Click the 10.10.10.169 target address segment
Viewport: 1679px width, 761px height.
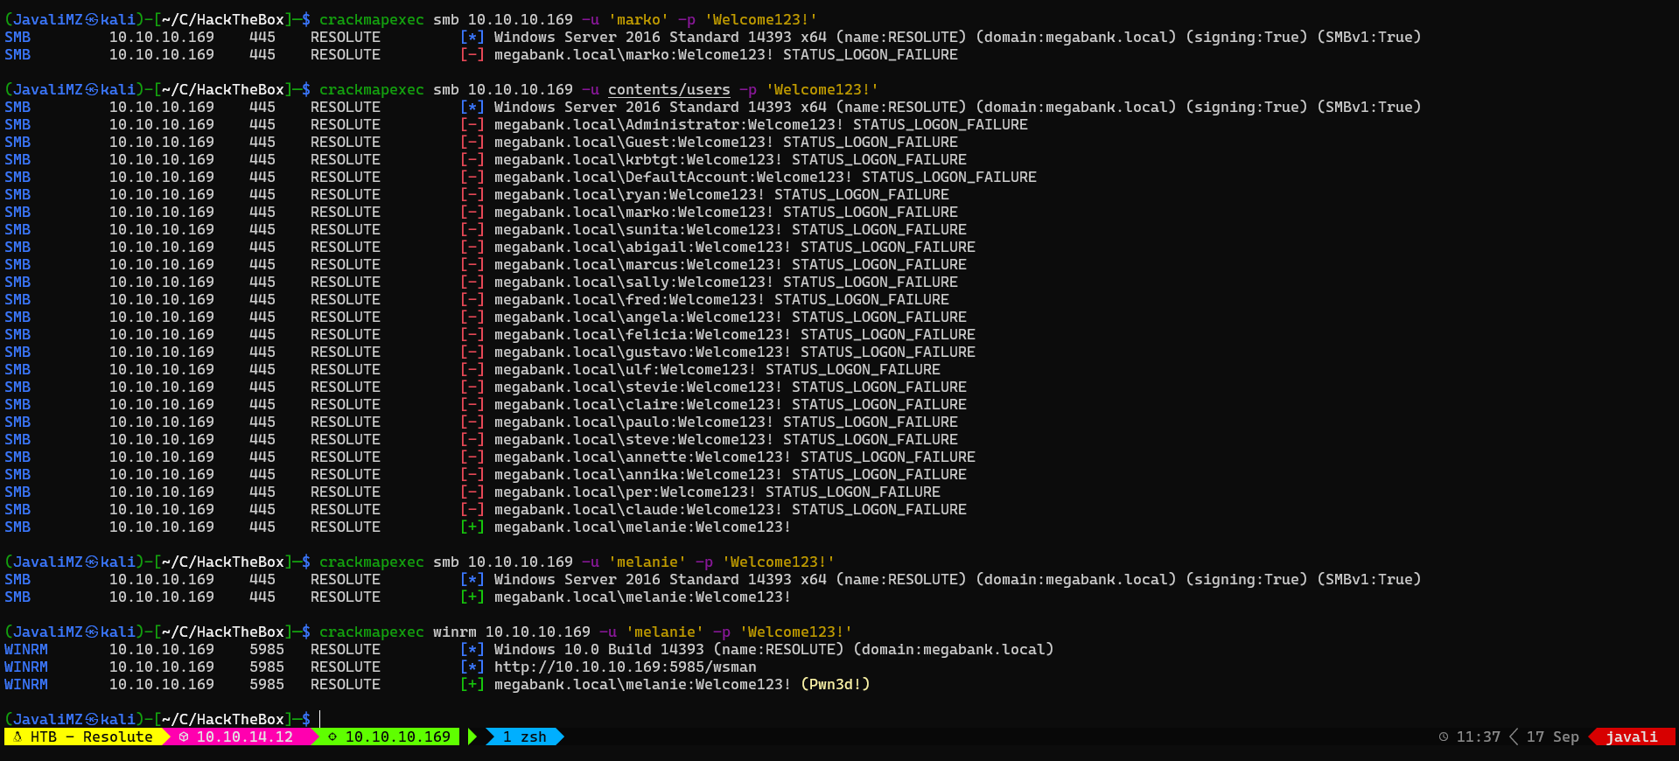pyautogui.click(x=398, y=737)
